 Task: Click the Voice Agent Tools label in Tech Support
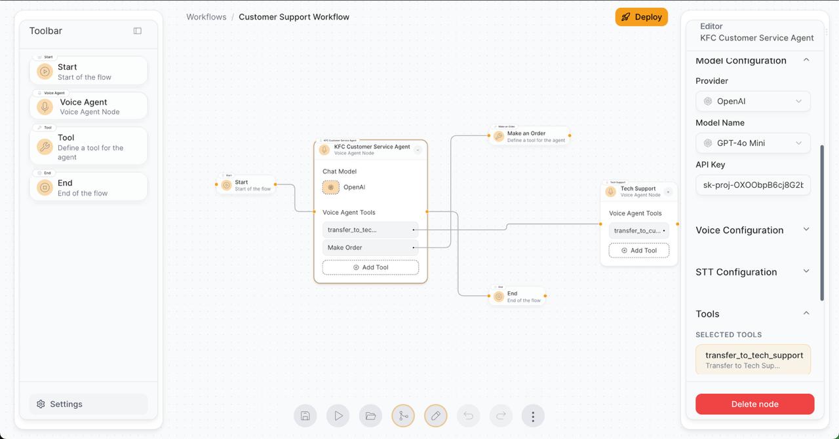635,213
